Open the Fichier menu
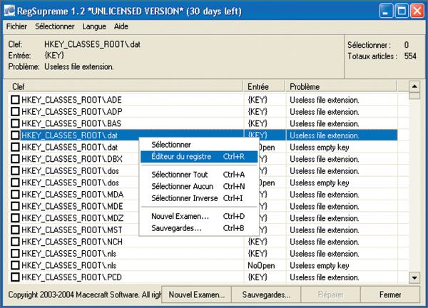Screen dimensions: 428x308 pos(17,26)
